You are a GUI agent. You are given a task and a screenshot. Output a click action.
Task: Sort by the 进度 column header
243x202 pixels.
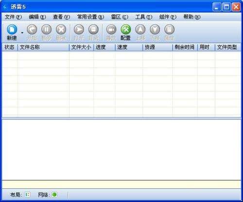(104, 47)
